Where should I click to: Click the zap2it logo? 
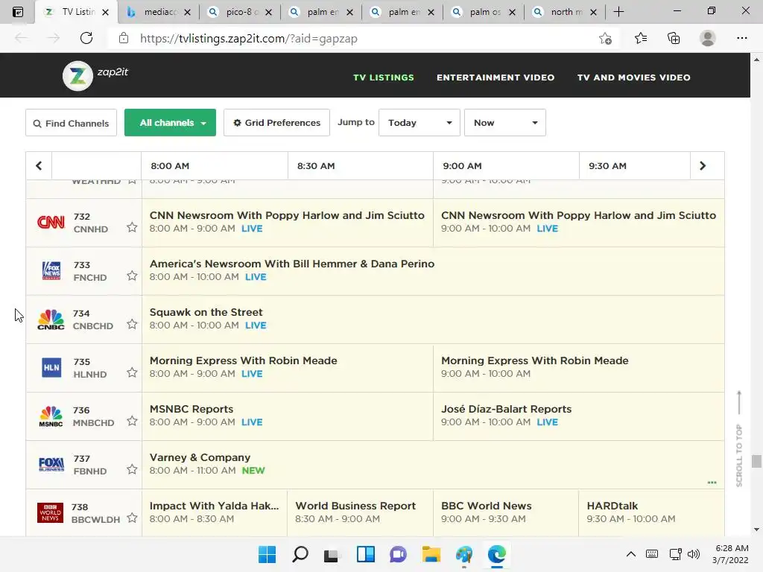[x=95, y=75]
